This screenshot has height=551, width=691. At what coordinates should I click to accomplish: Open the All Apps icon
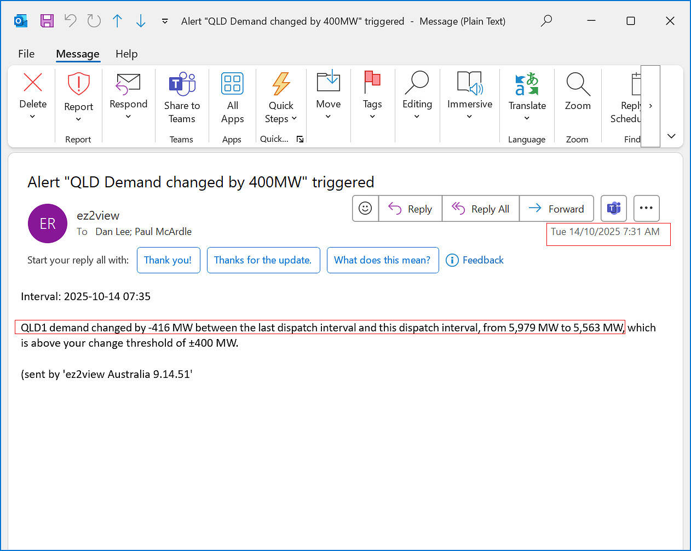coord(232,84)
